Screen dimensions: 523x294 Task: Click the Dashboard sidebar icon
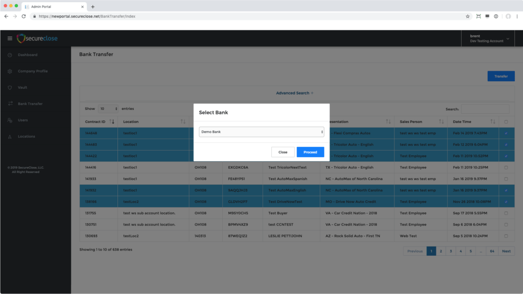pyautogui.click(x=10, y=55)
